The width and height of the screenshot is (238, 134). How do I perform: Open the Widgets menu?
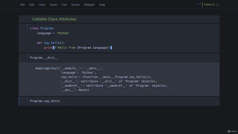point(89,5)
